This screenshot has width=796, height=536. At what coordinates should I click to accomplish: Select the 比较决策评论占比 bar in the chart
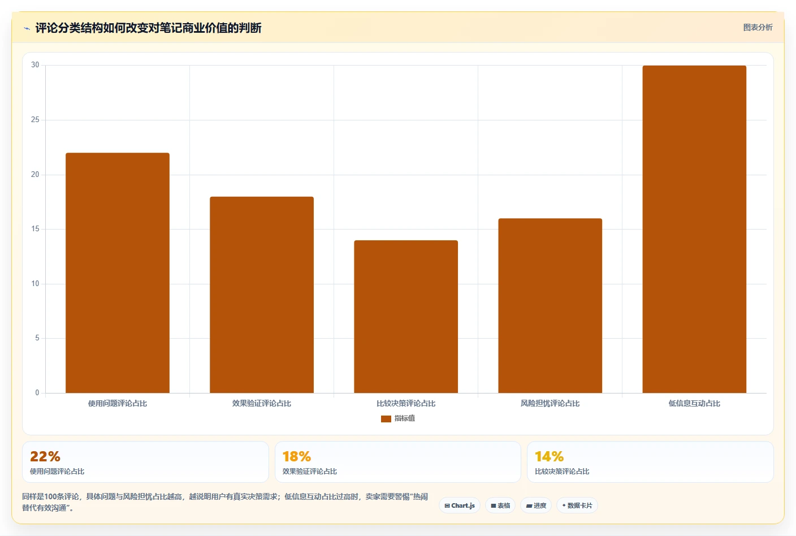click(x=406, y=317)
